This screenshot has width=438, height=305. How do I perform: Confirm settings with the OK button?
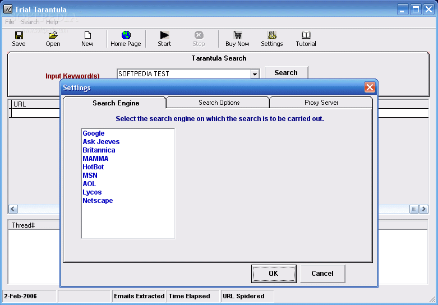(274, 274)
